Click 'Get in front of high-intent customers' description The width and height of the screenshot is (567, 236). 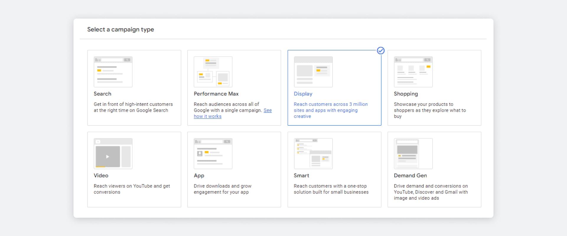(x=133, y=107)
